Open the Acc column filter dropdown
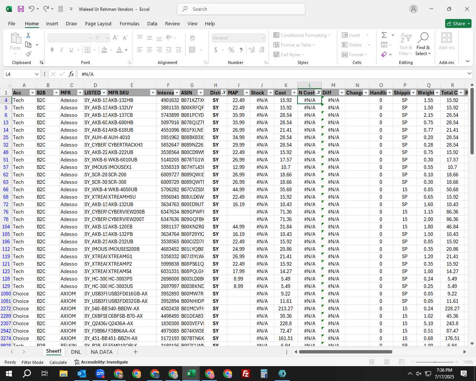This screenshot has height=381, width=476. [x=32, y=93]
